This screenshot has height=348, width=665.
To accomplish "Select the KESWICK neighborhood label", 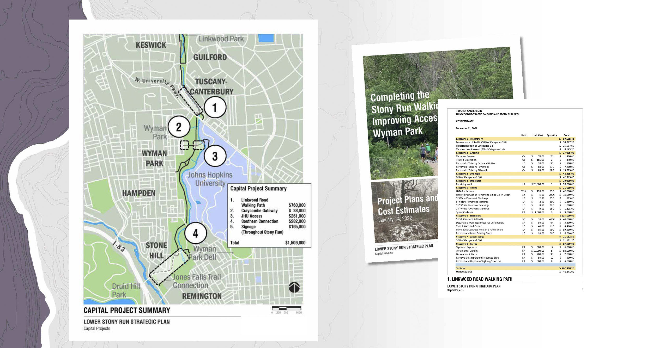I will pos(151,45).
